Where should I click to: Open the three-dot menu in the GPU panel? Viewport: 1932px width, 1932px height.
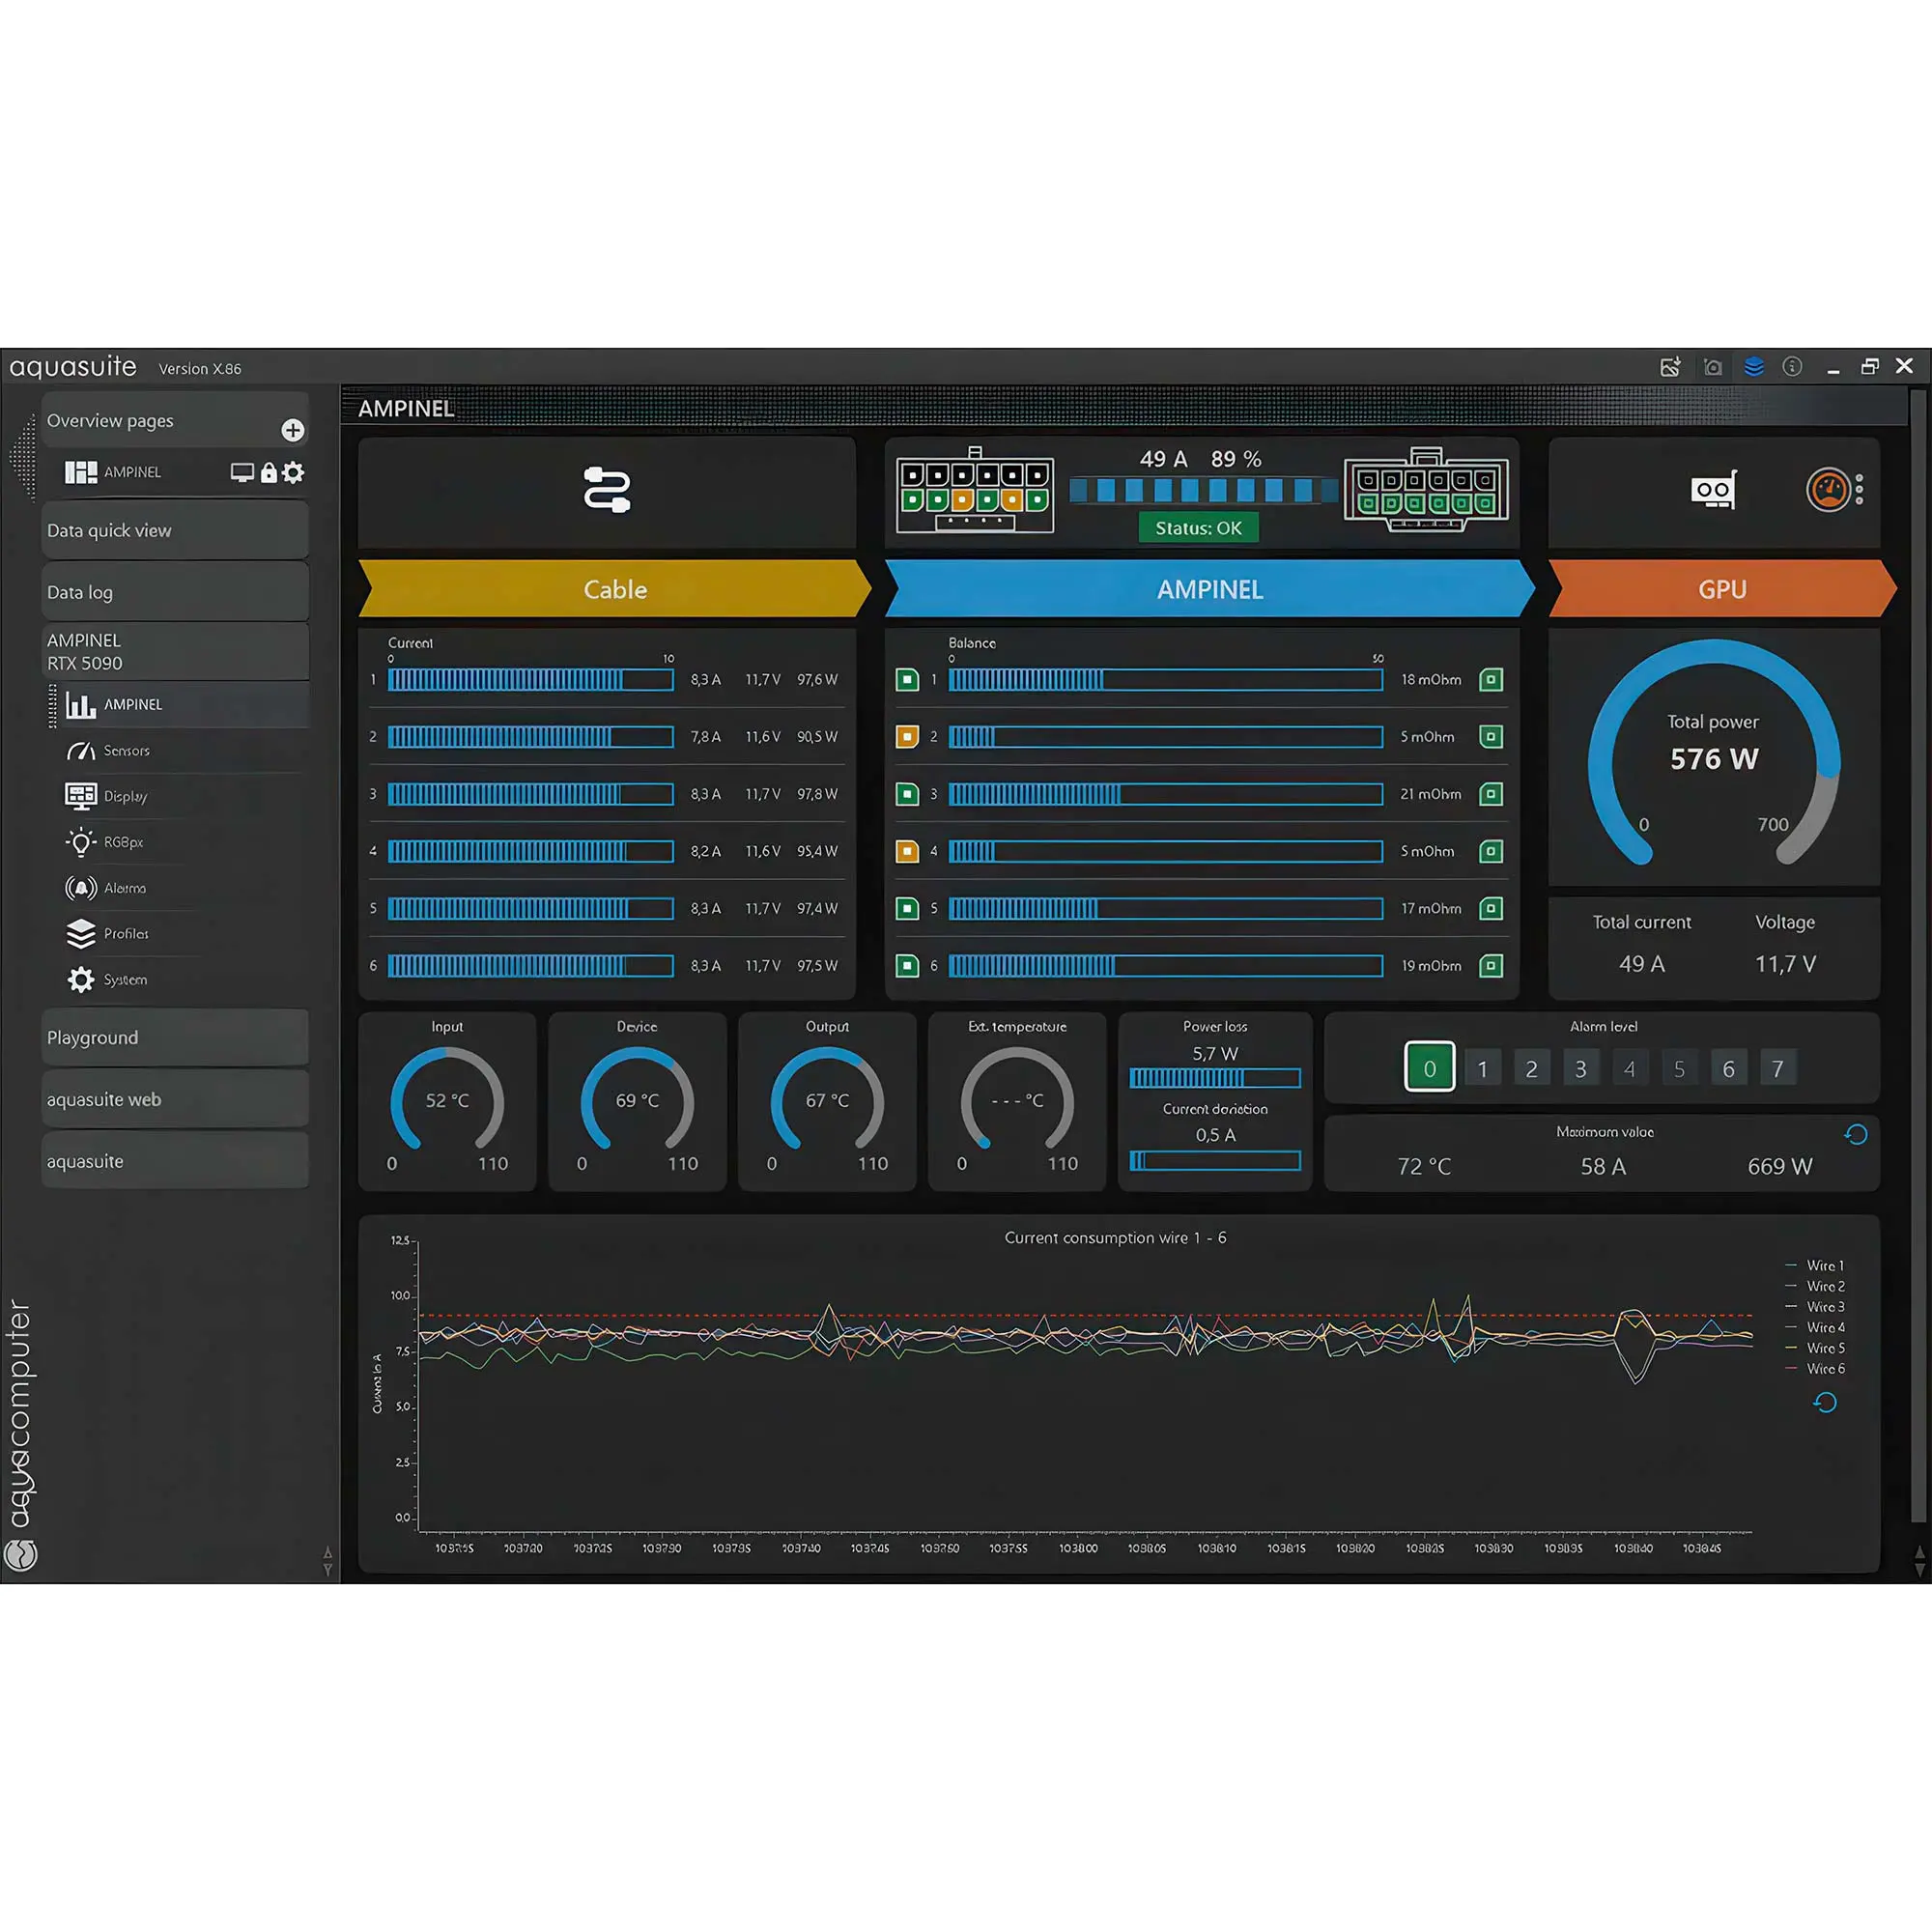(1859, 490)
